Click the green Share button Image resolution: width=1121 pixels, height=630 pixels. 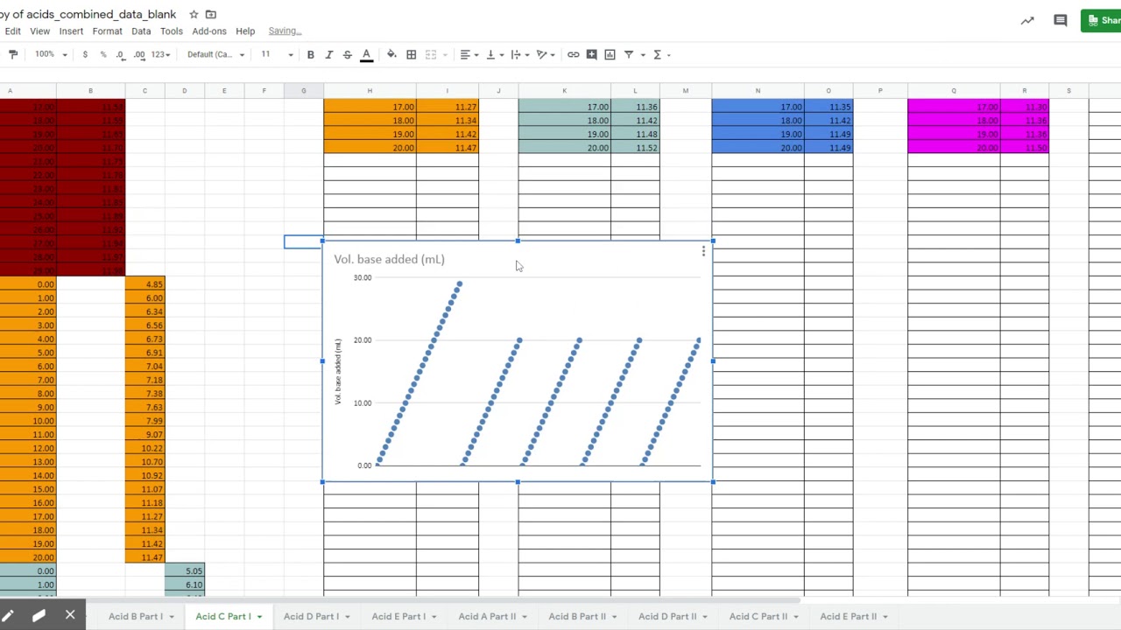pos(1101,20)
